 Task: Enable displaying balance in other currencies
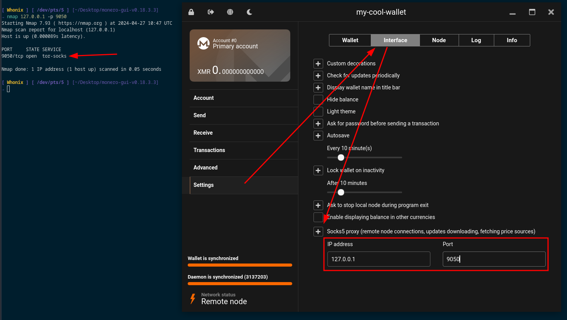pyautogui.click(x=318, y=217)
